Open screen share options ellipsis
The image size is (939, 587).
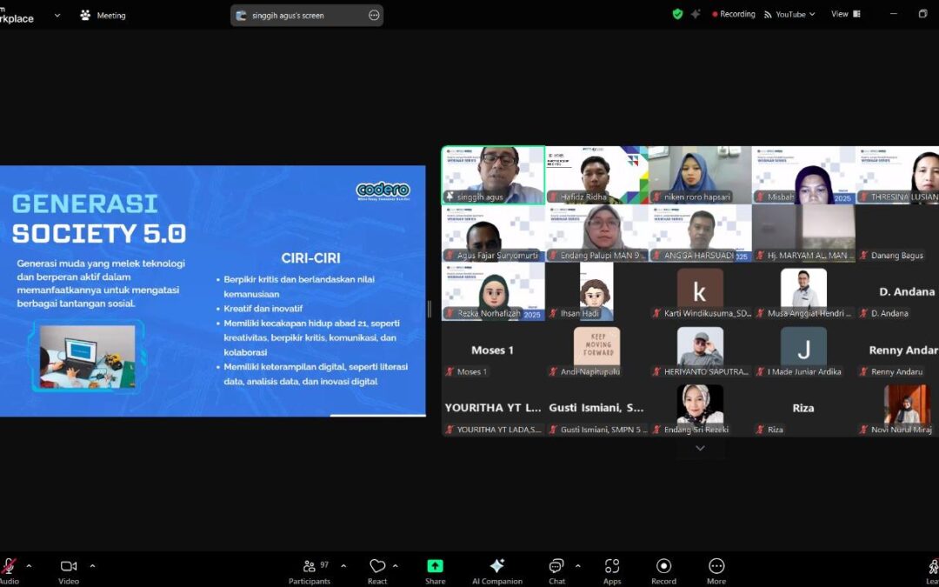374,16
